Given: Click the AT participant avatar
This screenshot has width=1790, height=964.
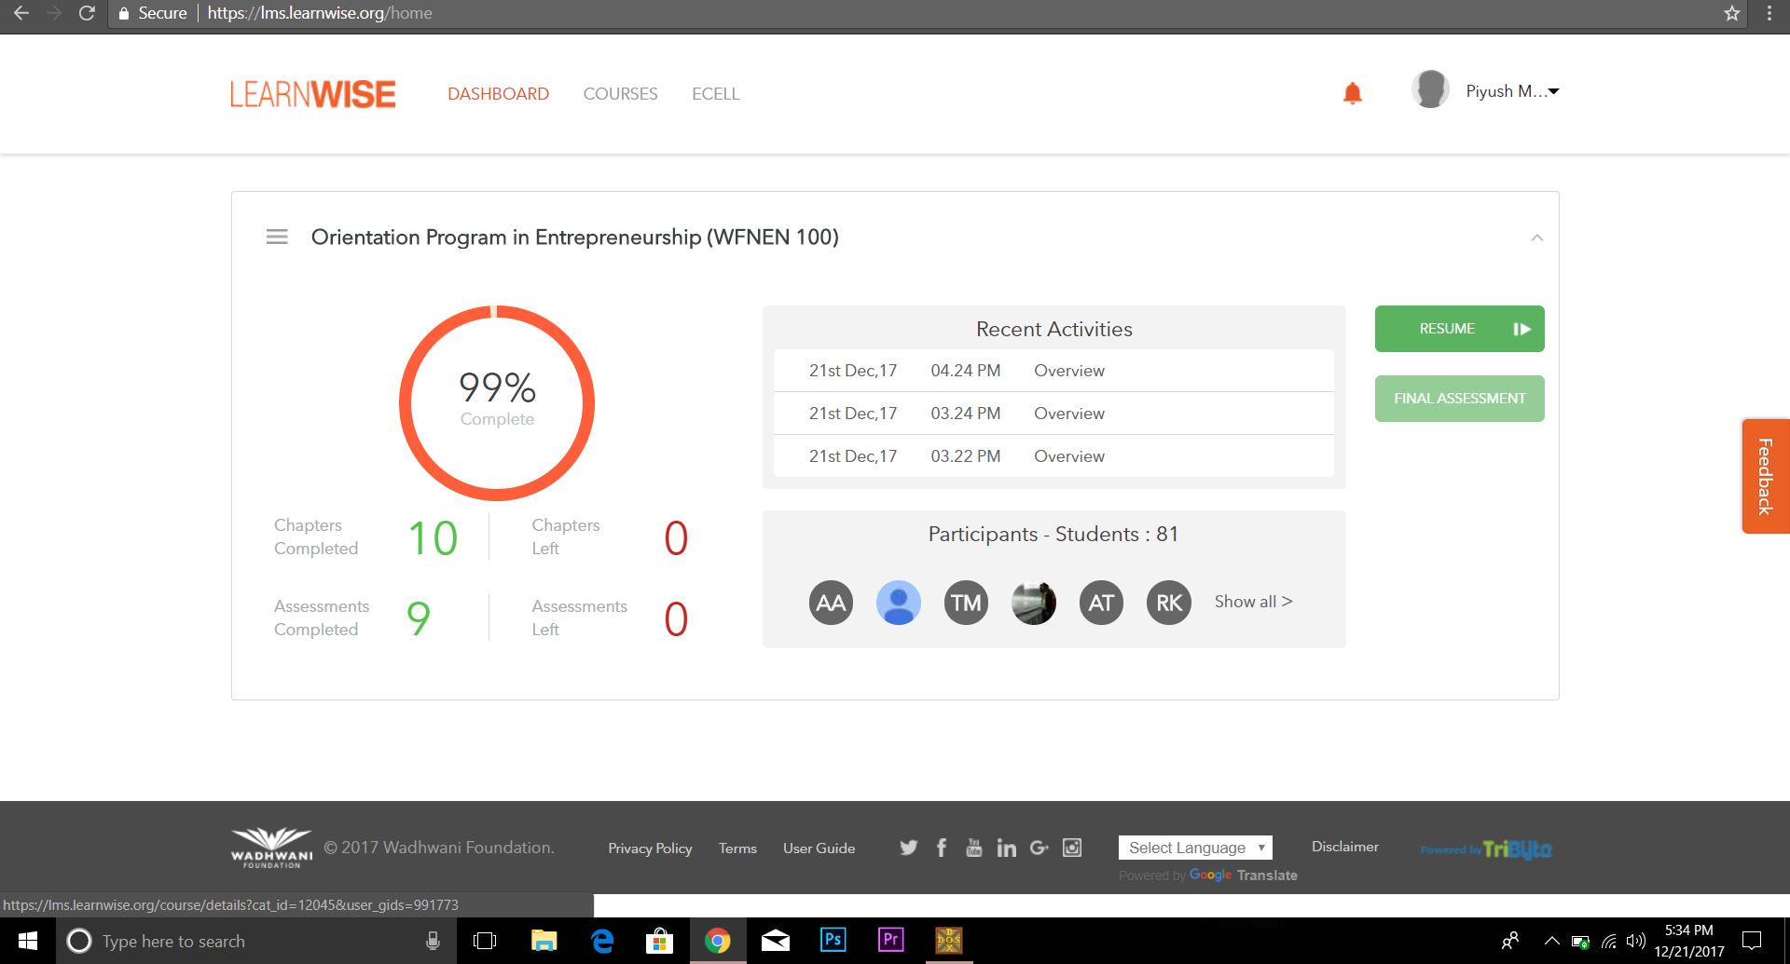Looking at the screenshot, I should pos(1101,603).
